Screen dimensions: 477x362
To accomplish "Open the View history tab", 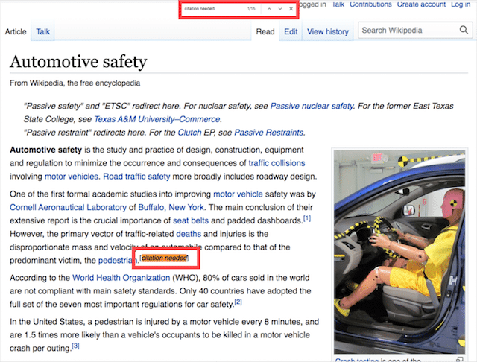I will click(328, 31).
